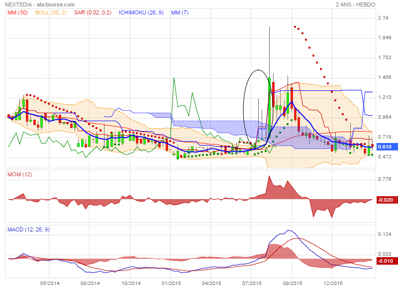Click the 0.020 MACD axis label

point(385,254)
